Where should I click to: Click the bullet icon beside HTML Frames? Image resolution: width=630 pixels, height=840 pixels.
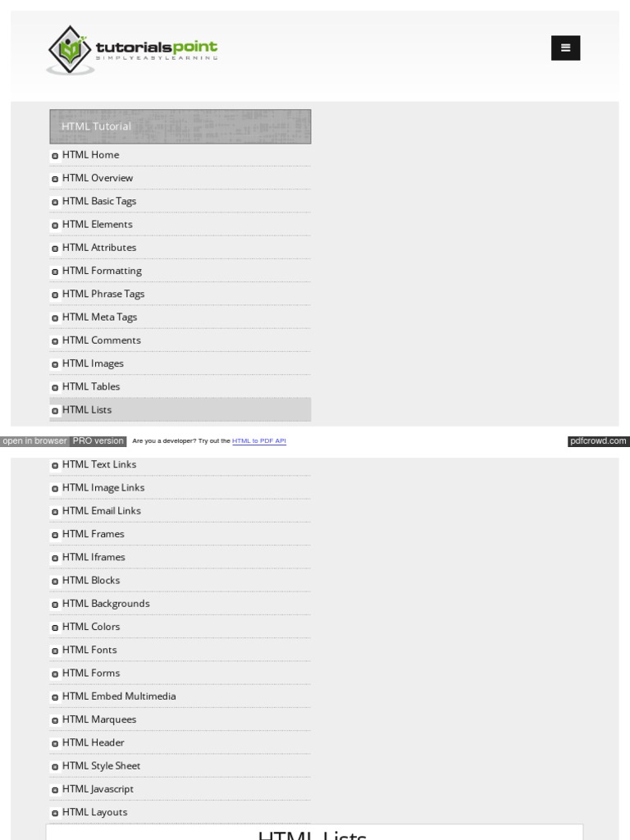pos(55,535)
